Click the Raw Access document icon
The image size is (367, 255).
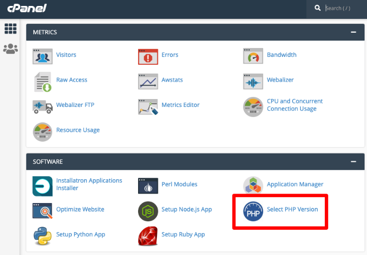coord(43,82)
